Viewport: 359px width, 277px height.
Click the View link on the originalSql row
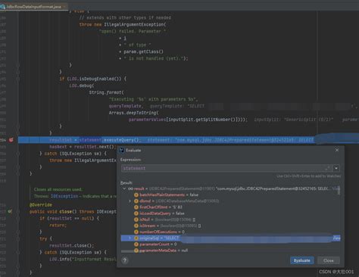(337, 238)
